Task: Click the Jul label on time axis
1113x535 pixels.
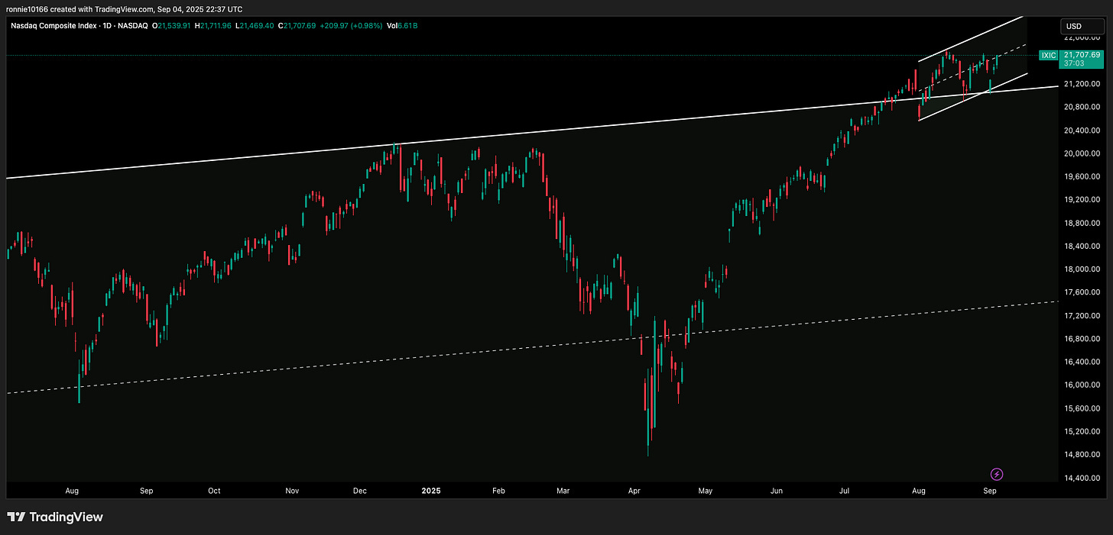Action: click(845, 491)
